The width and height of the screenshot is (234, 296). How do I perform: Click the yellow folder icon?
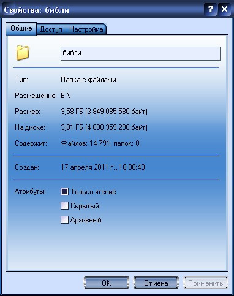(23, 53)
